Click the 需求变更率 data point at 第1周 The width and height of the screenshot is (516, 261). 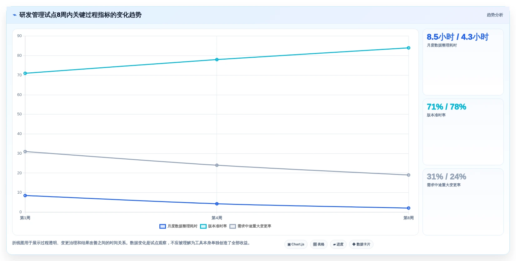coord(25,152)
